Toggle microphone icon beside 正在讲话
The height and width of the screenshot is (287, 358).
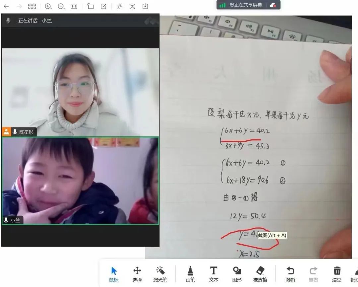8,21
